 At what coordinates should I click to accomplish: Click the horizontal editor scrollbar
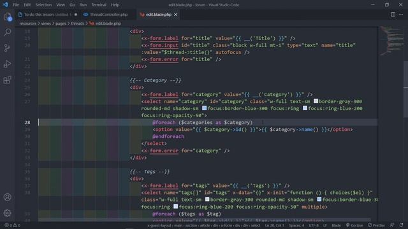click(204, 220)
